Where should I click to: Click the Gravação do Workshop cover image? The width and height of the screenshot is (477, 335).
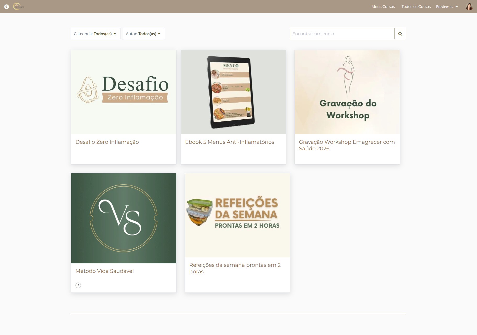(x=347, y=92)
